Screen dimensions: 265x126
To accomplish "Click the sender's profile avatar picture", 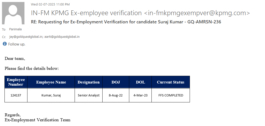I will [x=13, y=13].
